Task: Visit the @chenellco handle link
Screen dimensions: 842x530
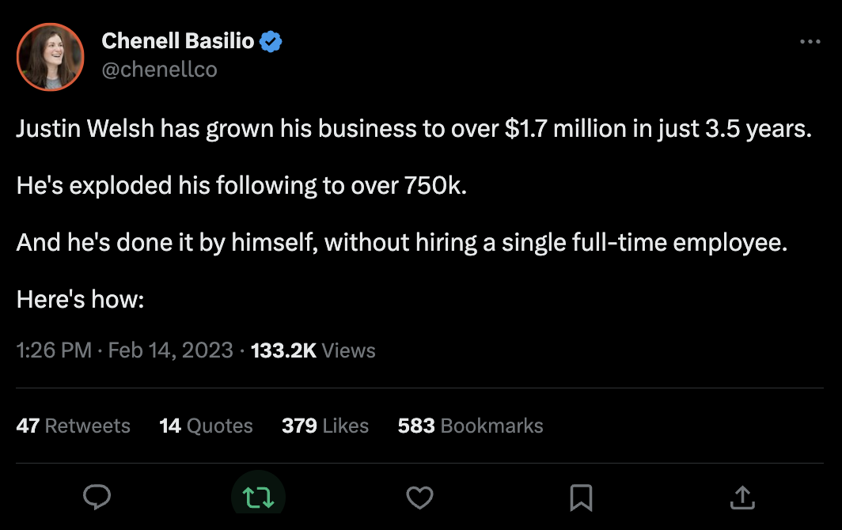Action: (x=159, y=70)
